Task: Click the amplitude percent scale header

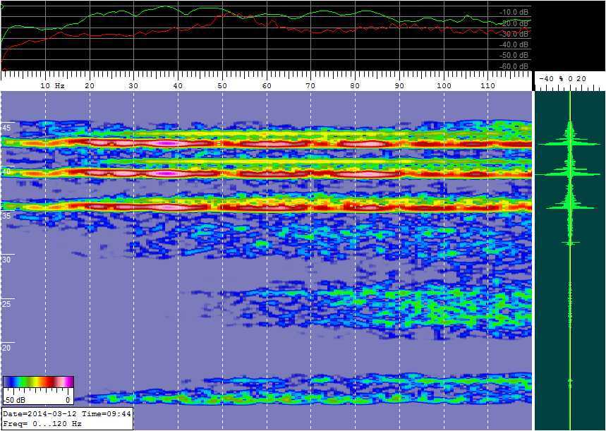Action: pyautogui.click(x=562, y=79)
